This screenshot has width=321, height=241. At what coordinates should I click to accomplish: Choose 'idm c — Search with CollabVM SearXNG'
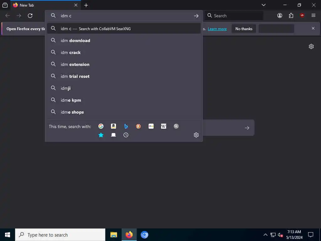click(x=124, y=29)
